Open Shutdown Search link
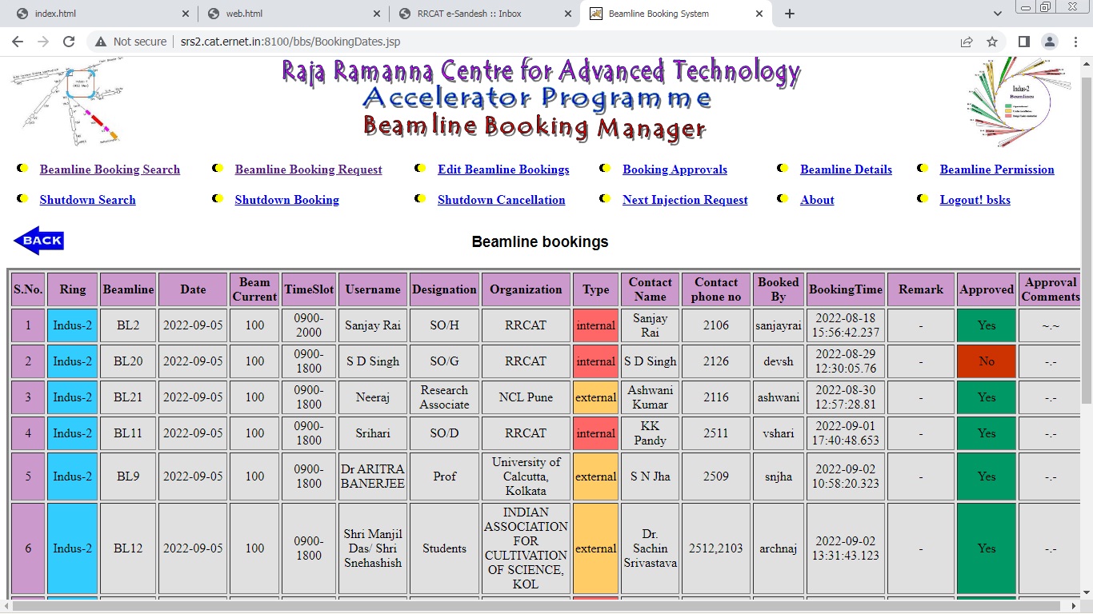Screen dimensions: 1093x614 click(87, 200)
